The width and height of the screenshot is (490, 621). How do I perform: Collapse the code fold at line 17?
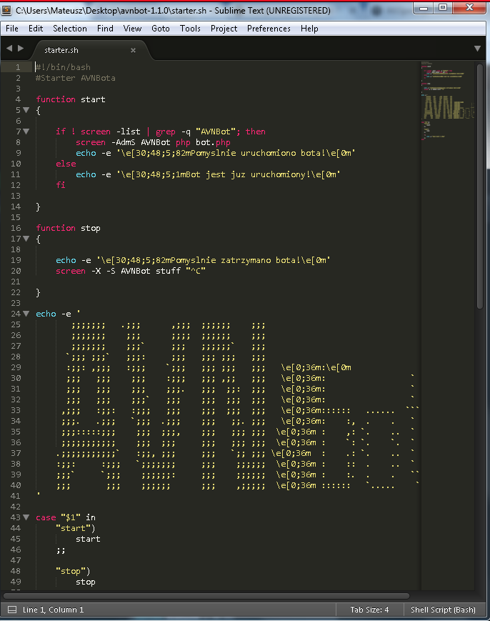click(26, 239)
